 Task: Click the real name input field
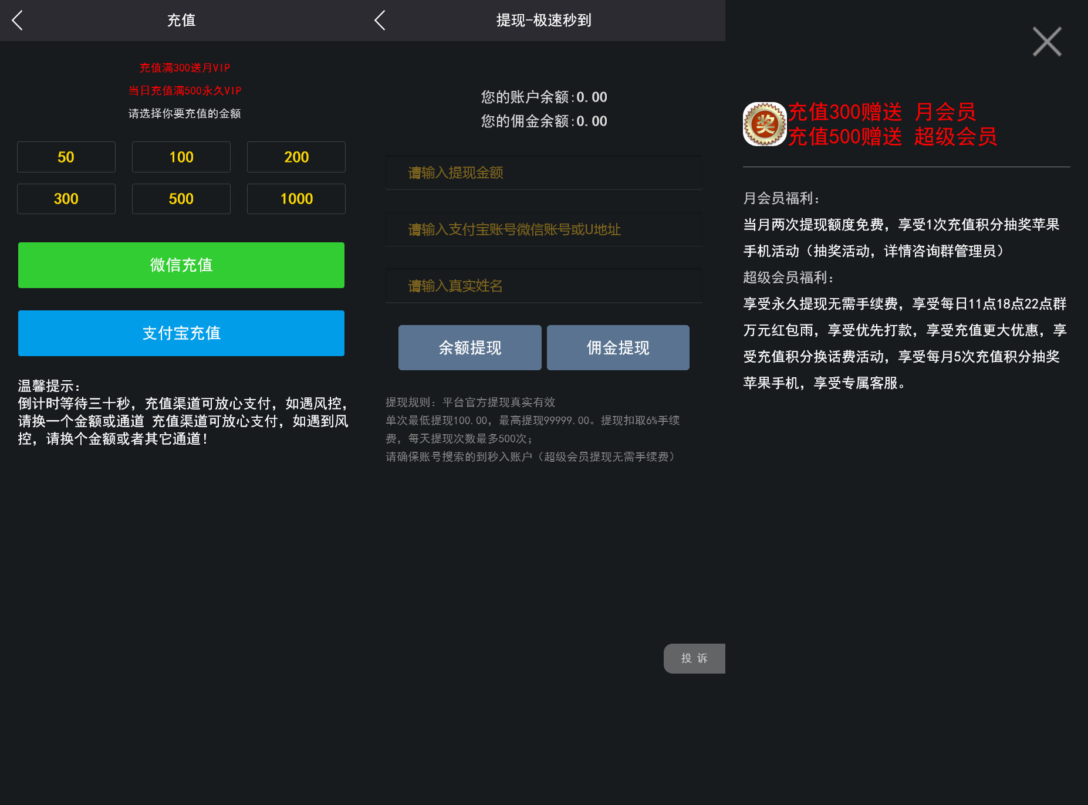tap(543, 285)
